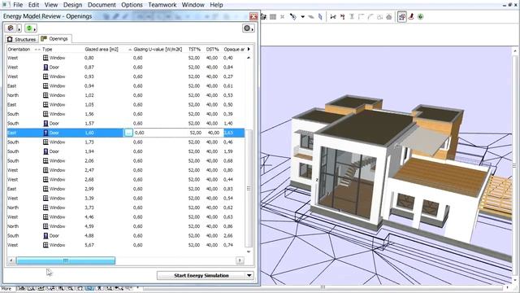Expand the arrow beside the dark globe button
The image size is (520, 293).
point(19,28)
